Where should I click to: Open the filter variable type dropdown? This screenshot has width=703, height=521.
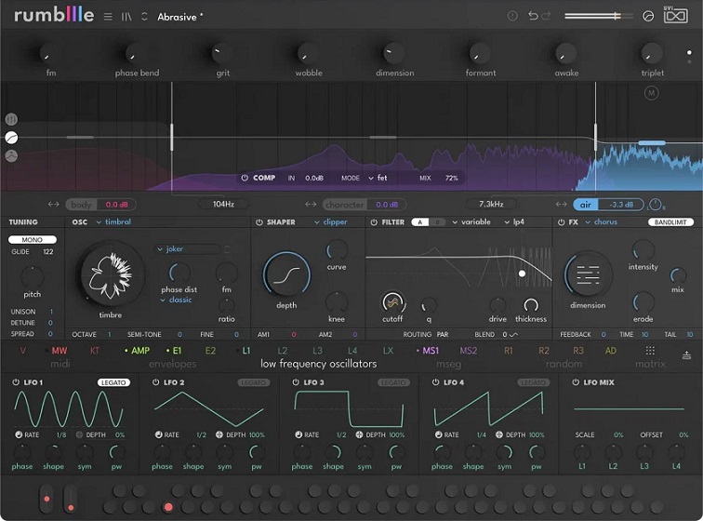tap(471, 222)
